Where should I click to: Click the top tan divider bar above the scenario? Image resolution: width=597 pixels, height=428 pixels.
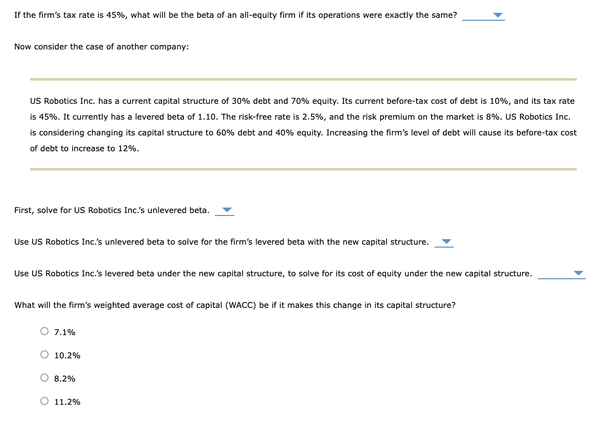click(303, 78)
